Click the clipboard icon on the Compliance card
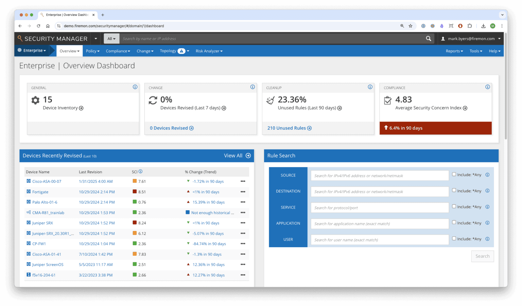This screenshot has width=522, height=306. 388,100
